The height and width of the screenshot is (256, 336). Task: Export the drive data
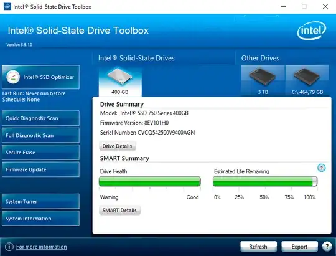[x=299, y=247]
